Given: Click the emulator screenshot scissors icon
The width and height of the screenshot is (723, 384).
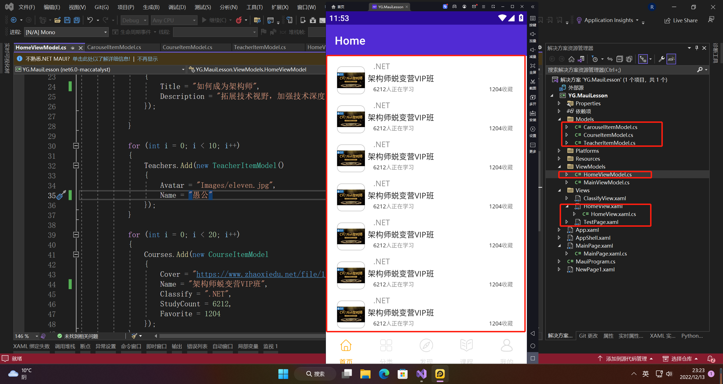Looking at the screenshot, I should pos(532,82).
